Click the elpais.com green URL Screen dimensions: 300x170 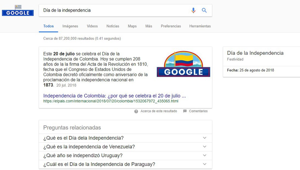(111, 101)
